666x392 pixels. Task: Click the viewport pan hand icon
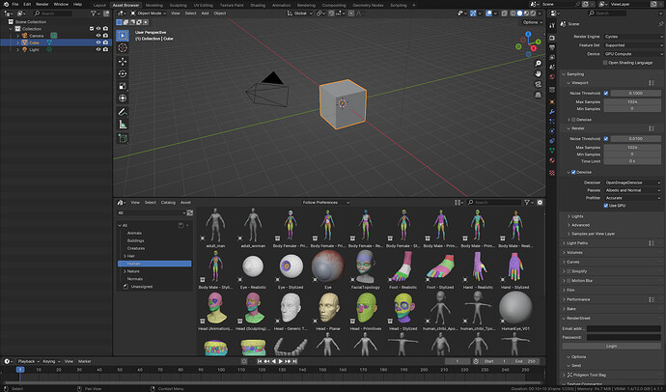pos(539,73)
